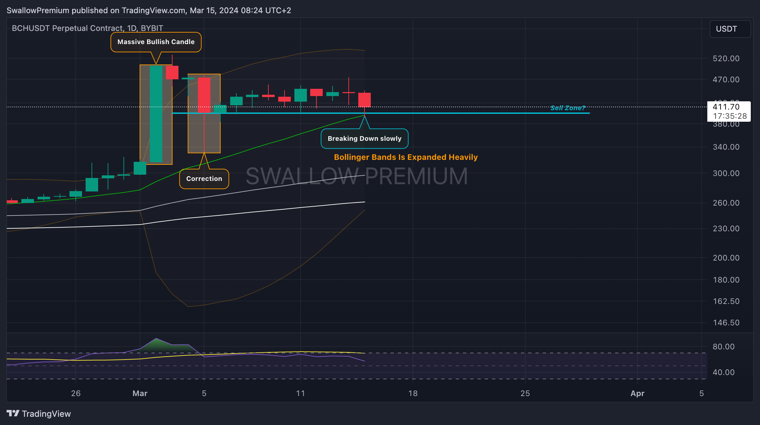Click the '11' date axis label
The width and height of the screenshot is (760, 425).
pyautogui.click(x=300, y=393)
